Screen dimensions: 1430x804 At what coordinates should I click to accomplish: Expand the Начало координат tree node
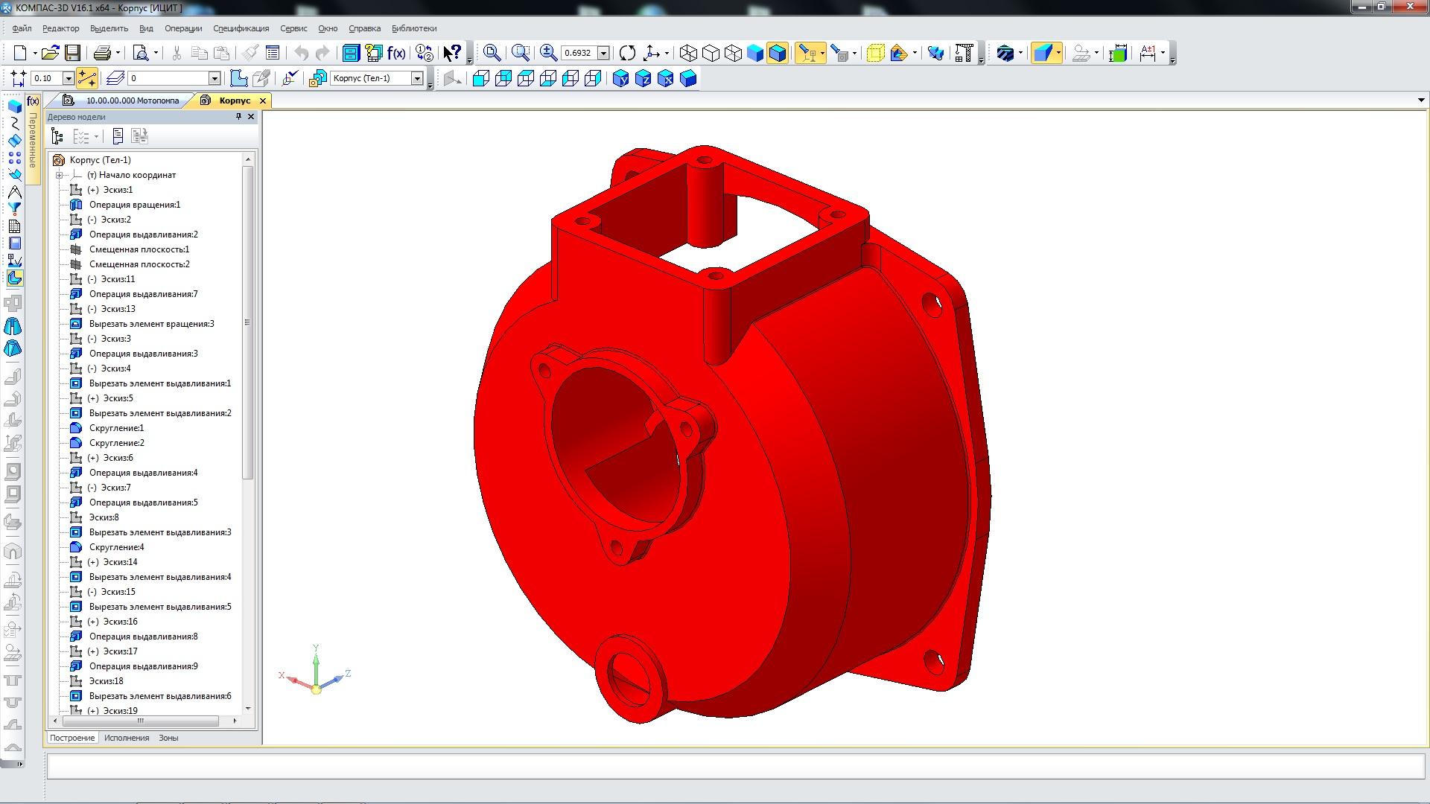click(x=59, y=175)
